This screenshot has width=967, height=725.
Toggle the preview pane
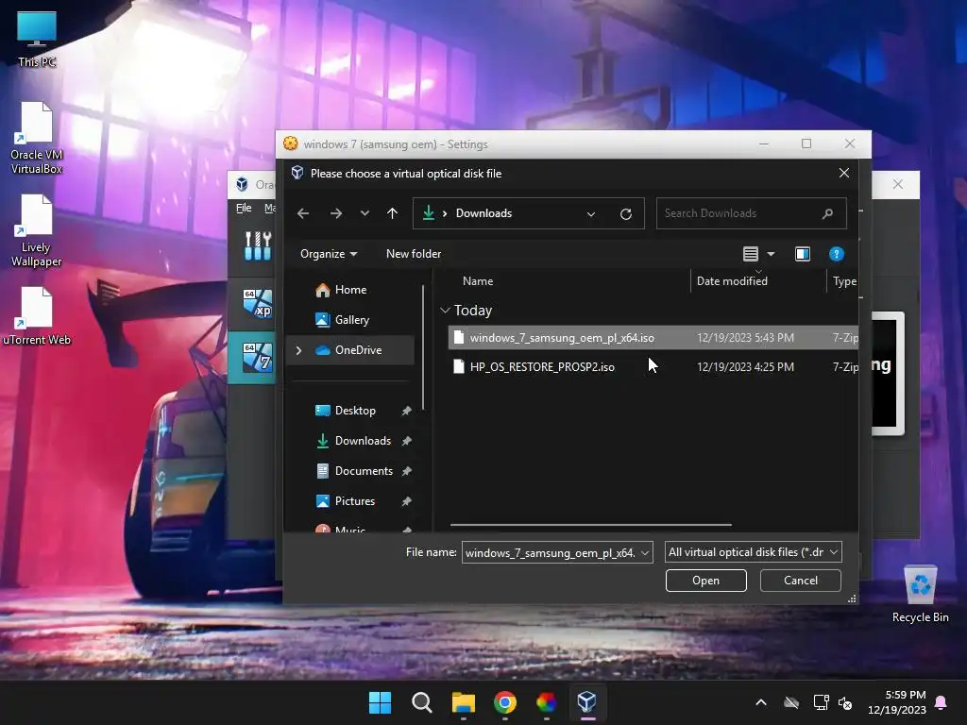(x=803, y=254)
